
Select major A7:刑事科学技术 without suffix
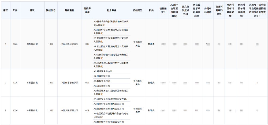(x=111, y=76)
